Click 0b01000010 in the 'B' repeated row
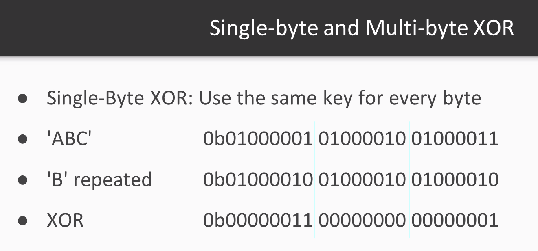The height and width of the screenshot is (251, 538). [258, 180]
